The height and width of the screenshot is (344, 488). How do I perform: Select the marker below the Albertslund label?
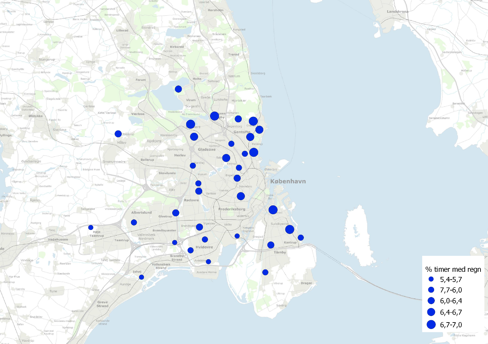(134, 222)
